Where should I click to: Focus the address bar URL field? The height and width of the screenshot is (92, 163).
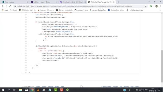tap(81, 6)
